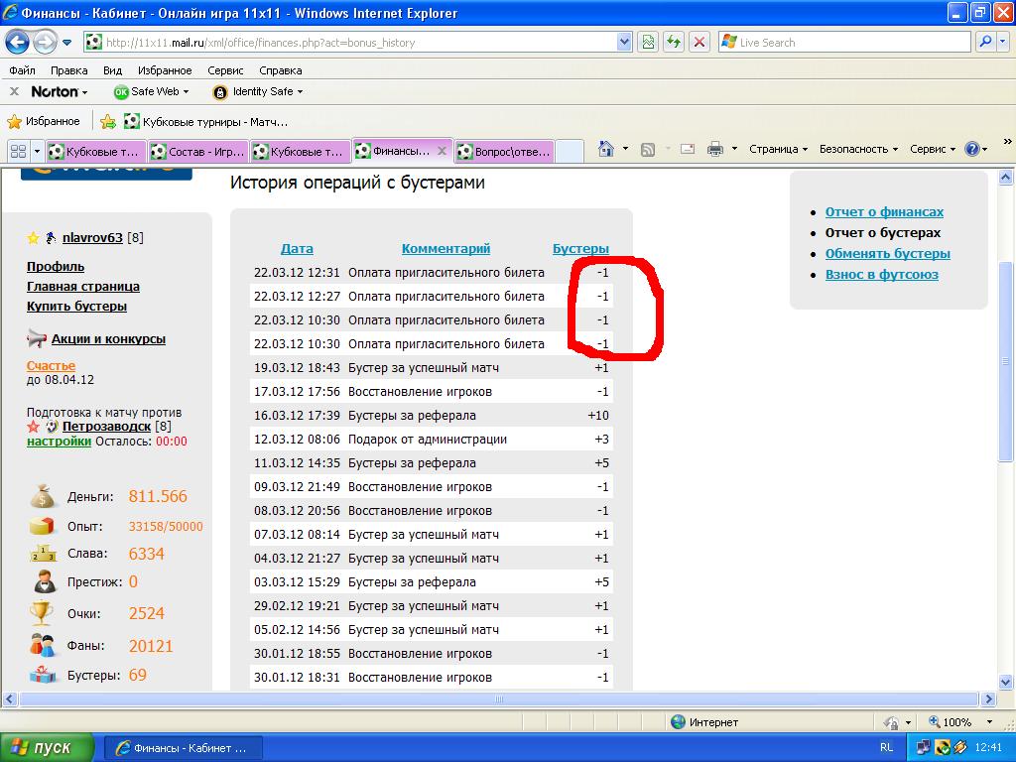Image resolution: width=1016 pixels, height=762 pixels.
Task: Click the Print icon in the toolbar
Action: (x=714, y=149)
